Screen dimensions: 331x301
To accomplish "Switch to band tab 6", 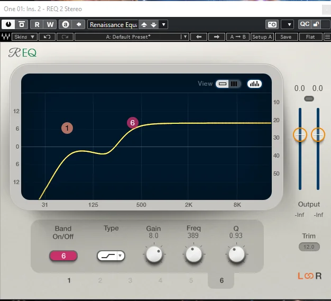I will pyautogui.click(x=221, y=280).
